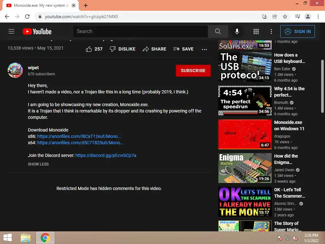Open the 4:54 perfect speedrun thumbnail
The image size is (325, 244).
(245, 100)
